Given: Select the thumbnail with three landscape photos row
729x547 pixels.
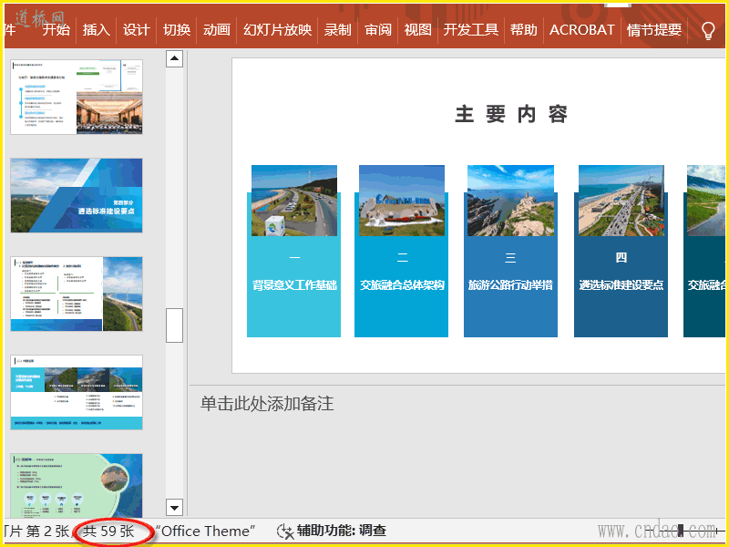Looking at the screenshot, I should coord(77,393).
